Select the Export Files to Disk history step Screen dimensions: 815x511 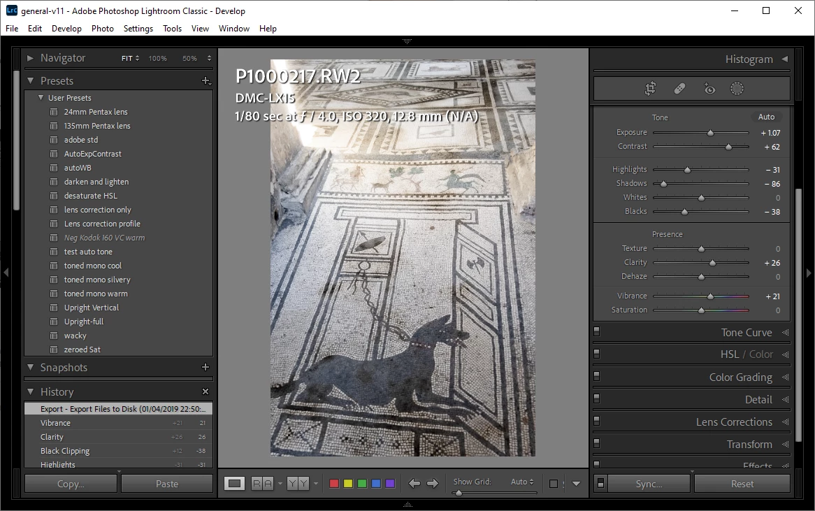(119, 409)
